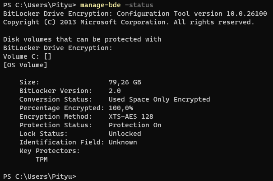Click the Disk volumes that can be protected line
The width and height of the screenshot is (273, 181).
[82, 39]
